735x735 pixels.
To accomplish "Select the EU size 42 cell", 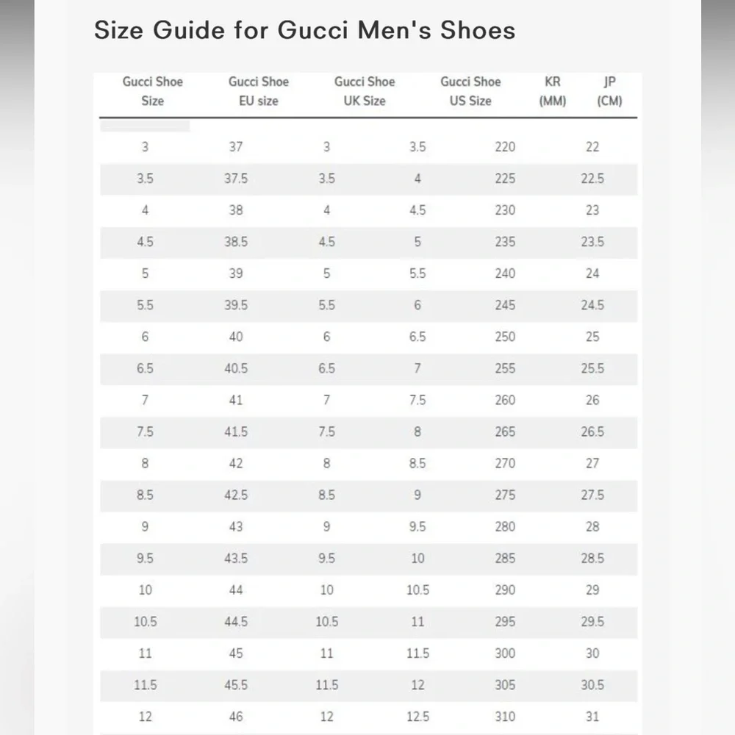I will coord(236,463).
